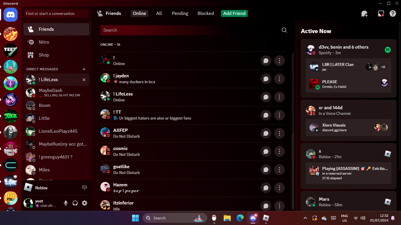401x225 pixels.
Task: Open the YEET server icon
Action: 11,50
